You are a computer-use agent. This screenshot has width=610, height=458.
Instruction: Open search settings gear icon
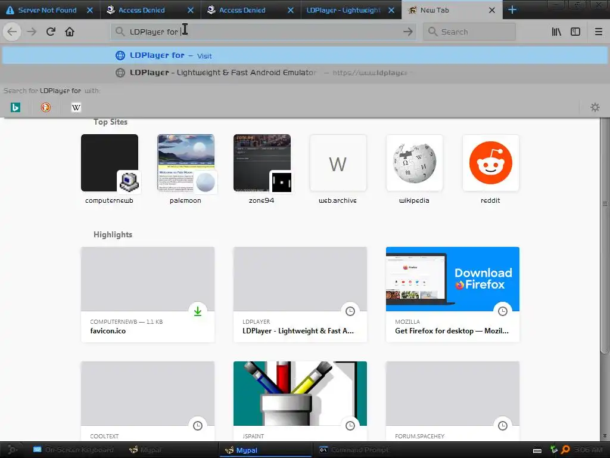[595, 107]
